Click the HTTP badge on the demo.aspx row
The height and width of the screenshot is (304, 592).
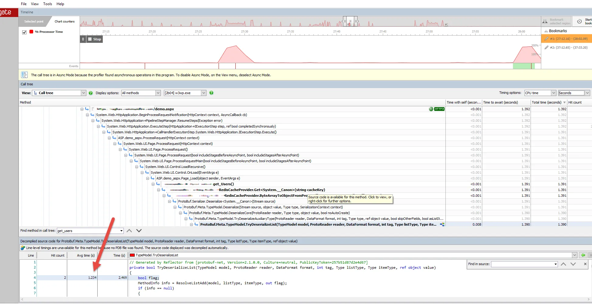(x=439, y=109)
